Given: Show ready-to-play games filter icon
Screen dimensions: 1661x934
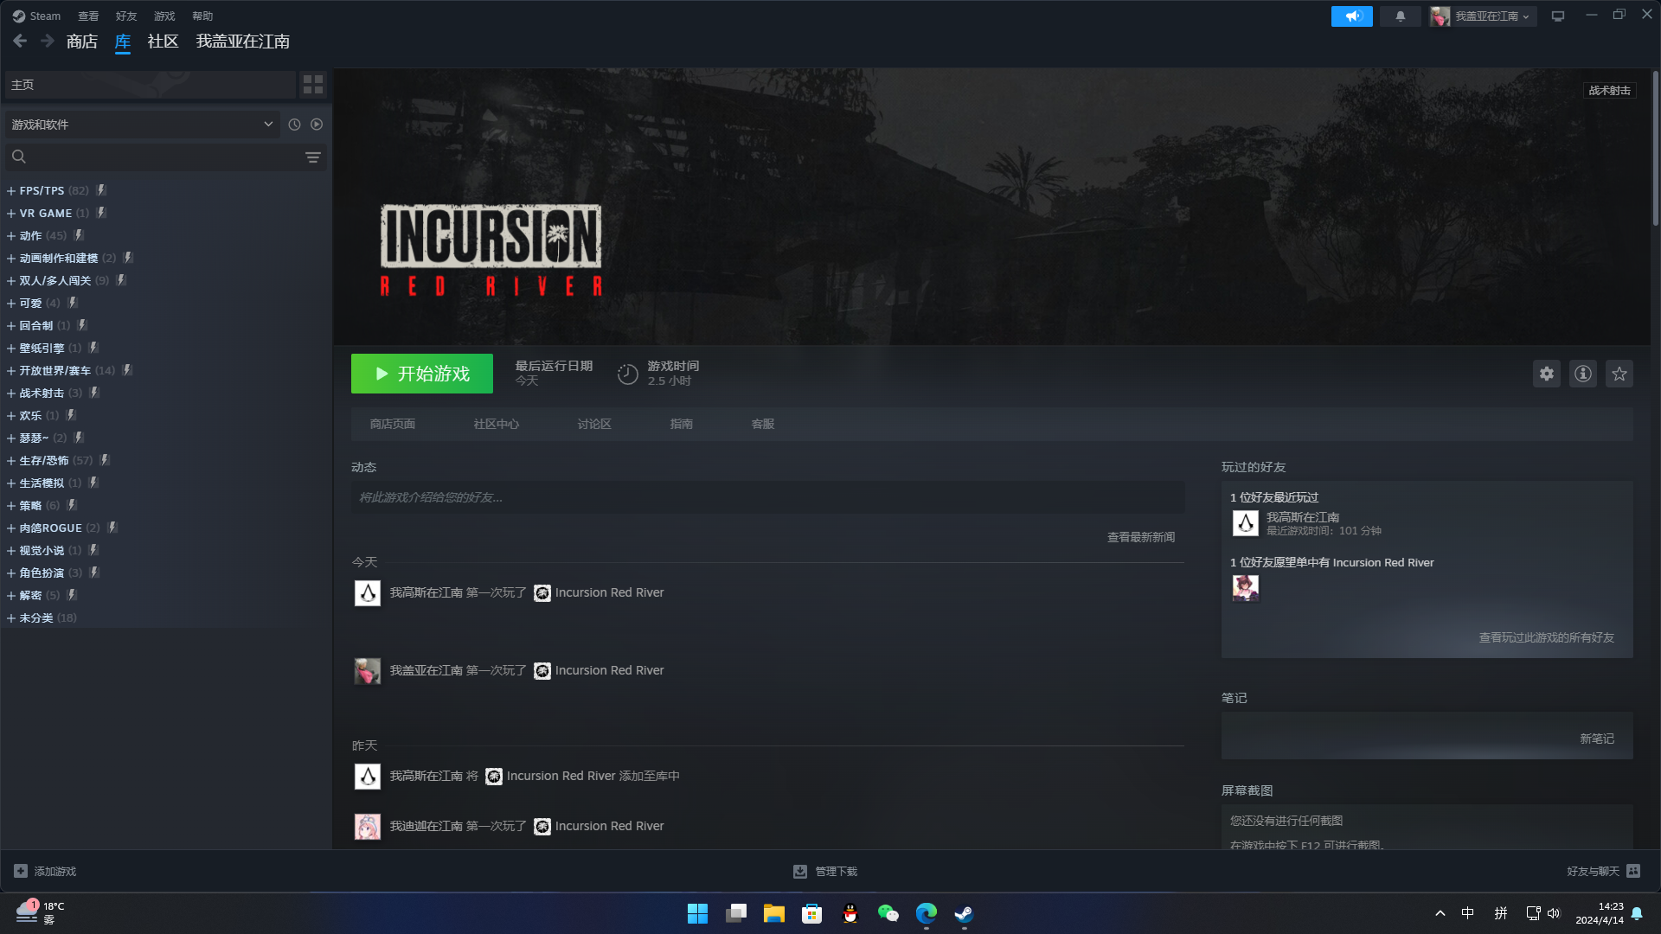Looking at the screenshot, I should tap(317, 125).
